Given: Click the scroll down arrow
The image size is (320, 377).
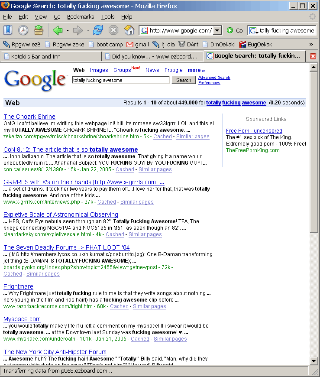Looking at the screenshot, I should pyautogui.click(x=314, y=361).
